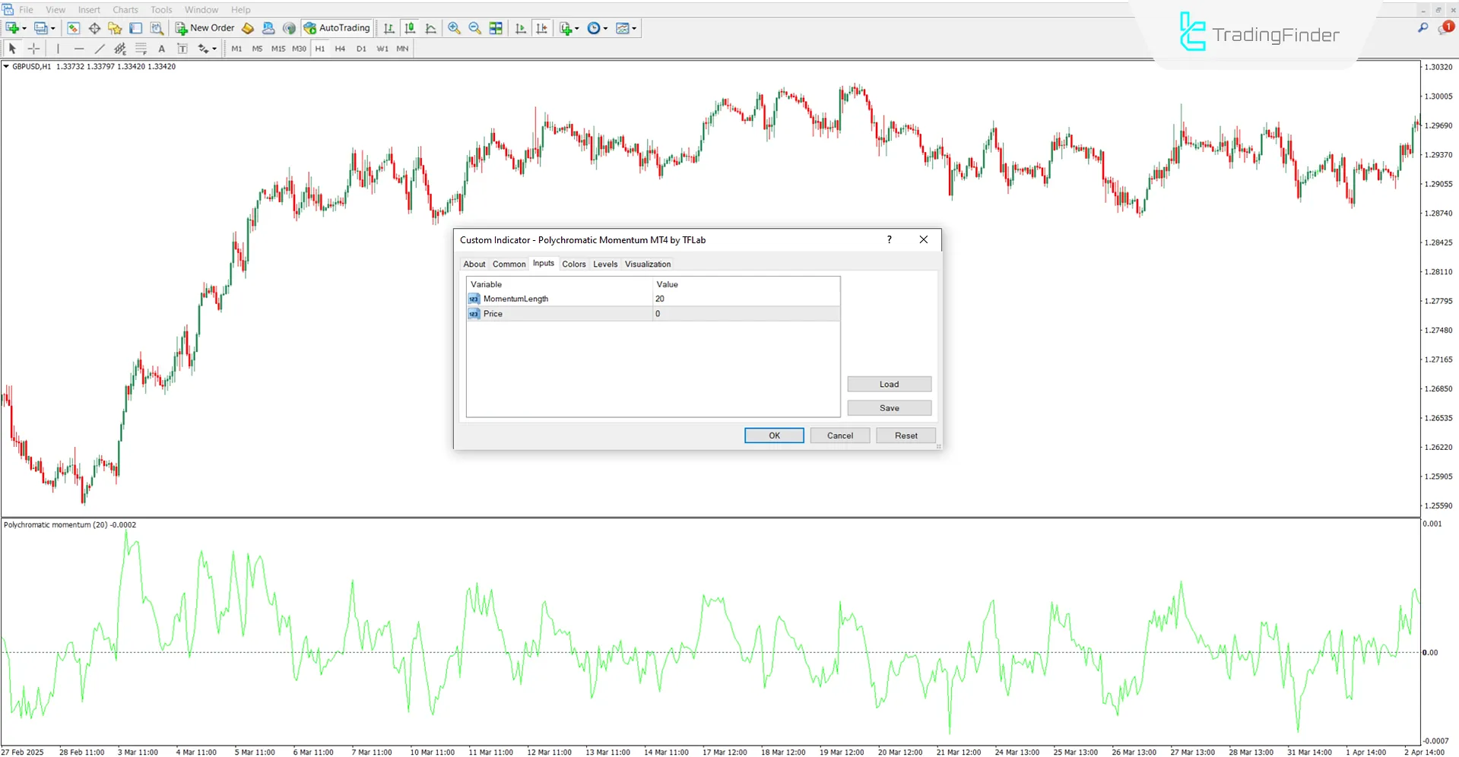Enable chart auto scroll
Screen dimensions: 1459x757
pos(521,28)
